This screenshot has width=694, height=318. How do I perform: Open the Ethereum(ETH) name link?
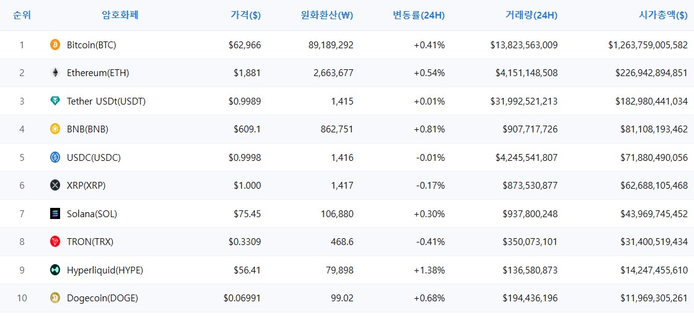pyautogui.click(x=98, y=73)
